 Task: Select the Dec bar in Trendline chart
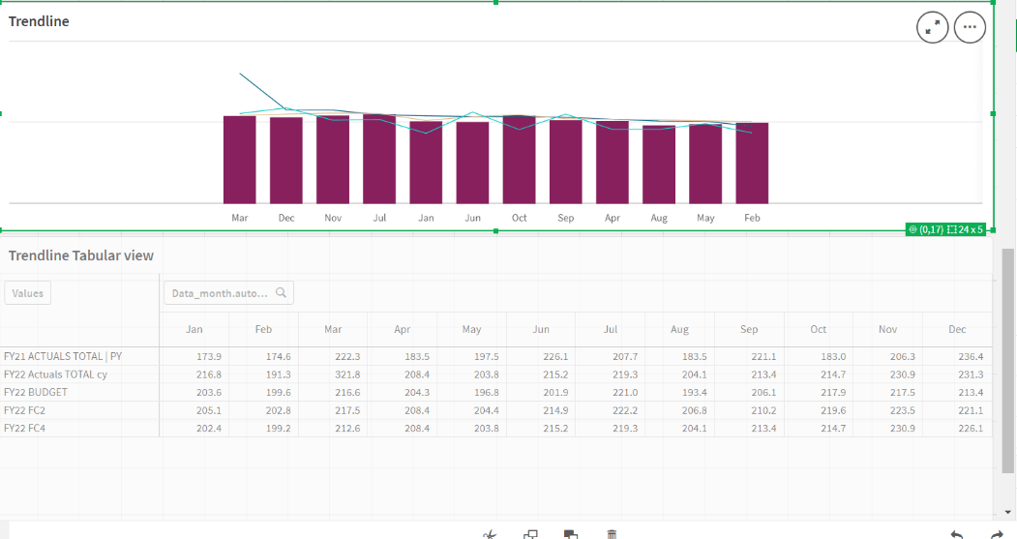[x=286, y=161]
